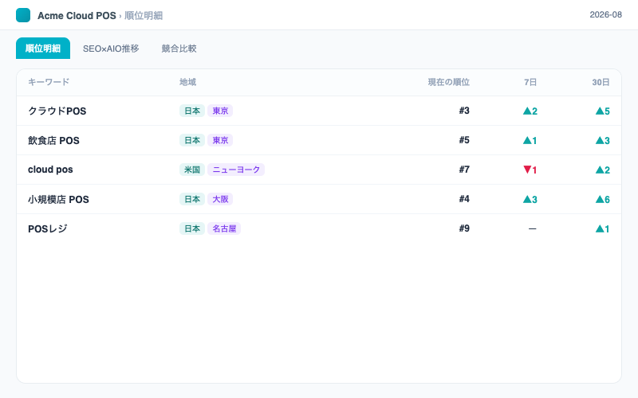Open the Acme Cloud POS breadcrumb link
The width and height of the screenshot is (638, 398).
pyautogui.click(x=77, y=15)
